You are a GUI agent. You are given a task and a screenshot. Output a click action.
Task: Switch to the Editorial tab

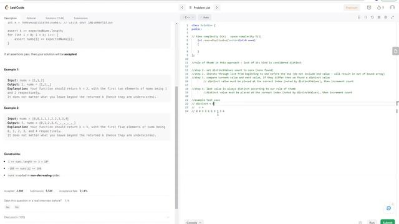point(31,18)
